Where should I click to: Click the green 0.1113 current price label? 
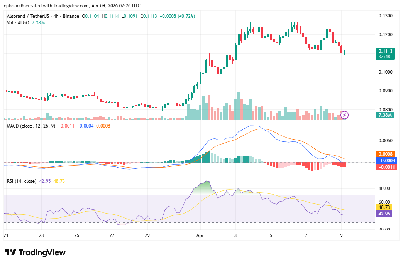[x=385, y=50]
